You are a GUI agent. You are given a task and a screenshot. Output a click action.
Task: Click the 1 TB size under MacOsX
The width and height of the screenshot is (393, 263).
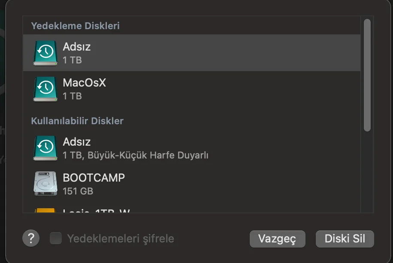tap(72, 96)
